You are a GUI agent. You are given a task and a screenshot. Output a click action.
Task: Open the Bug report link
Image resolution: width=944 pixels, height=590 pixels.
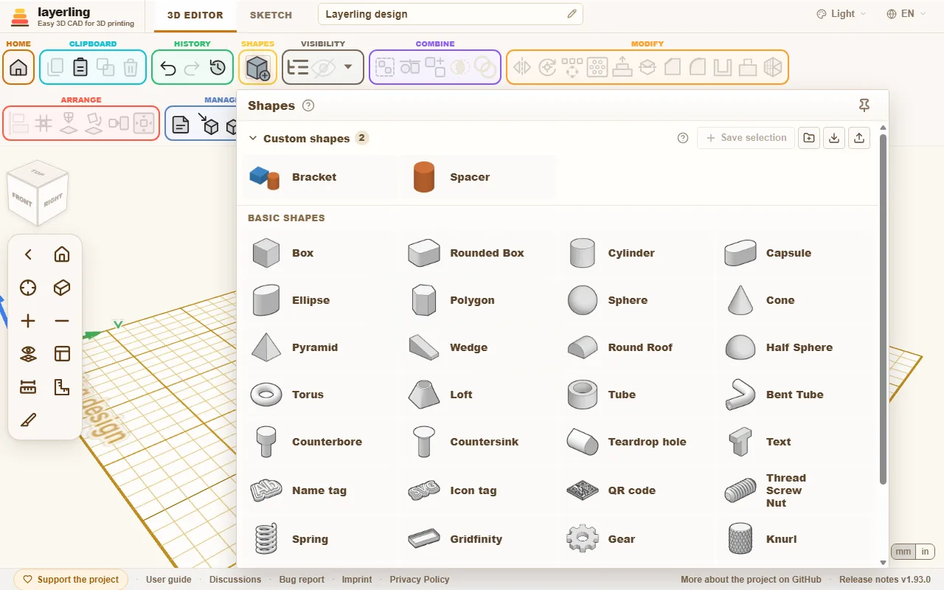point(302,580)
